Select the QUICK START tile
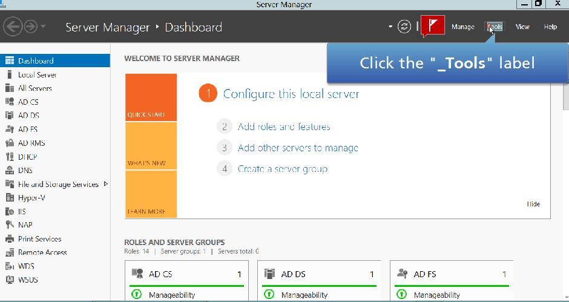569x302 pixels. [151, 97]
